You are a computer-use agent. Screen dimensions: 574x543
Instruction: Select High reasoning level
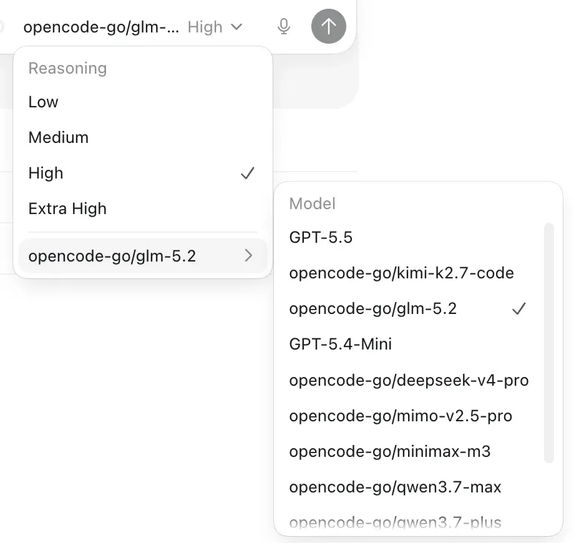click(x=143, y=173)
